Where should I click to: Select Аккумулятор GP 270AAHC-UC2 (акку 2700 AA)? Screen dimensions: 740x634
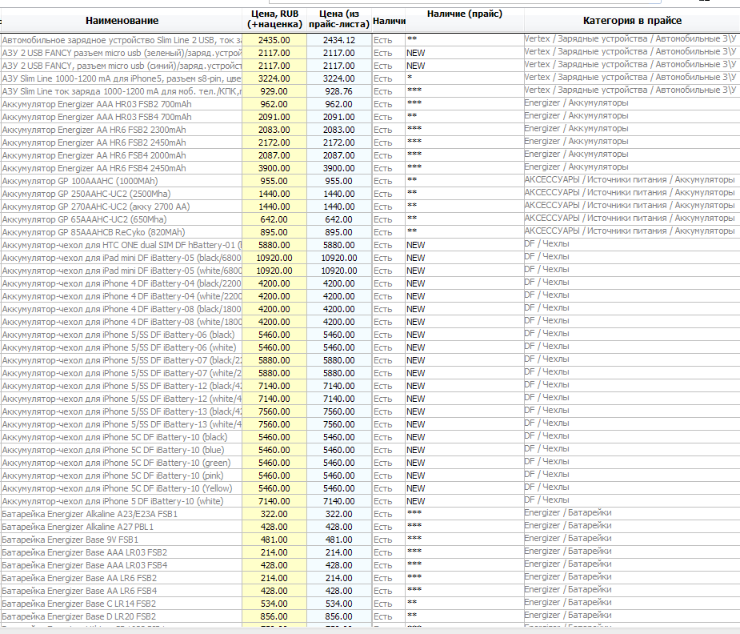coord(122,207)
